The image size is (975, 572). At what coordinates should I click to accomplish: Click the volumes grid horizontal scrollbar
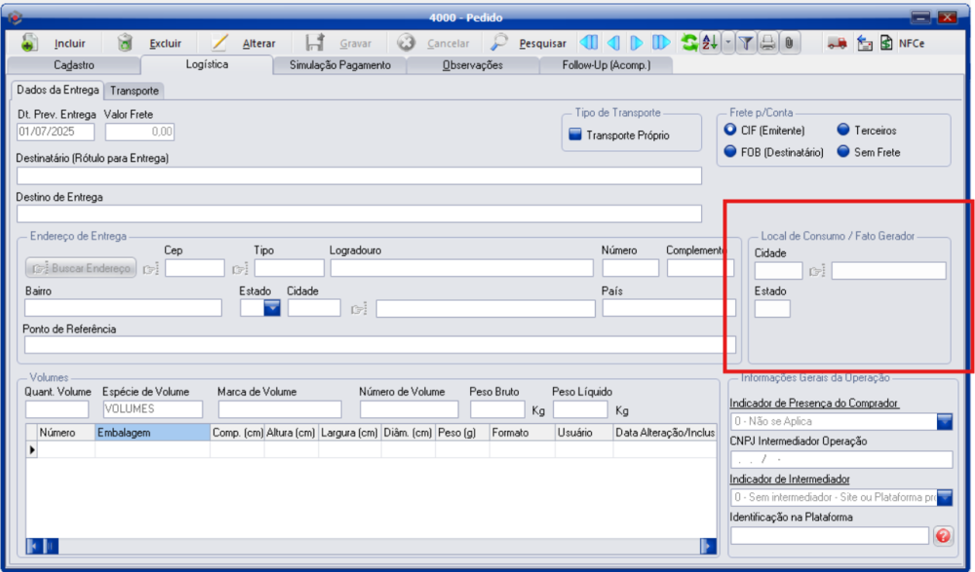(x=370, y=546)
